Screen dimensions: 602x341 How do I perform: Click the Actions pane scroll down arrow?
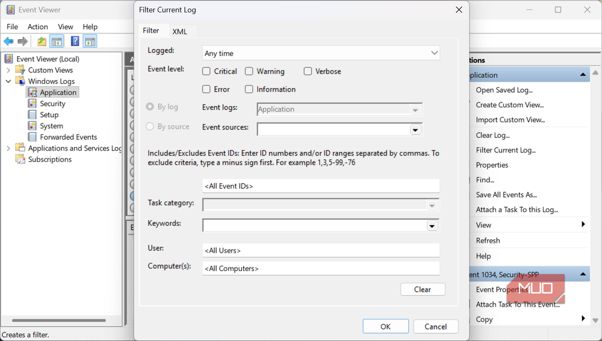point(595,321)
